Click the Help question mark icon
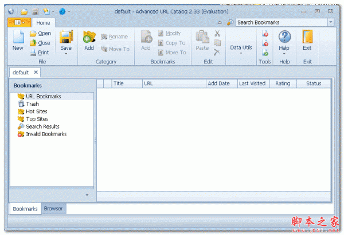 point(284,37)
